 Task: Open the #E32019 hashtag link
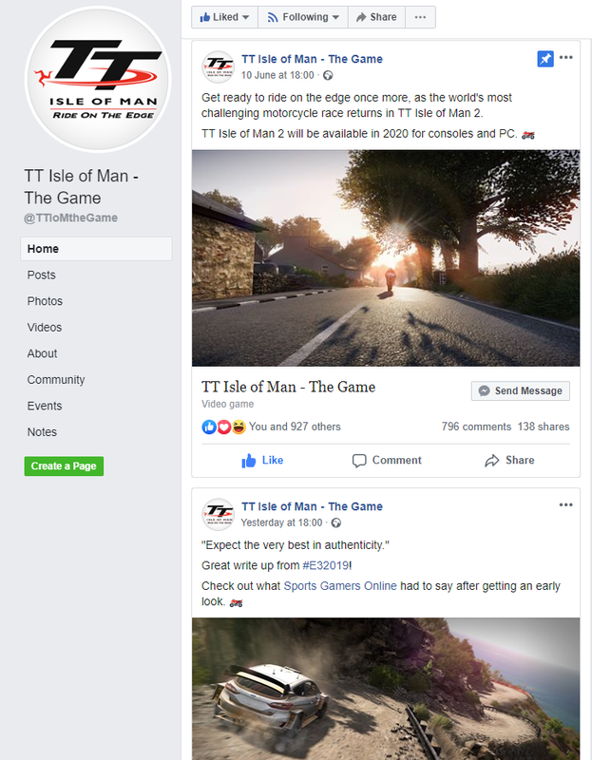click(325, 565)
